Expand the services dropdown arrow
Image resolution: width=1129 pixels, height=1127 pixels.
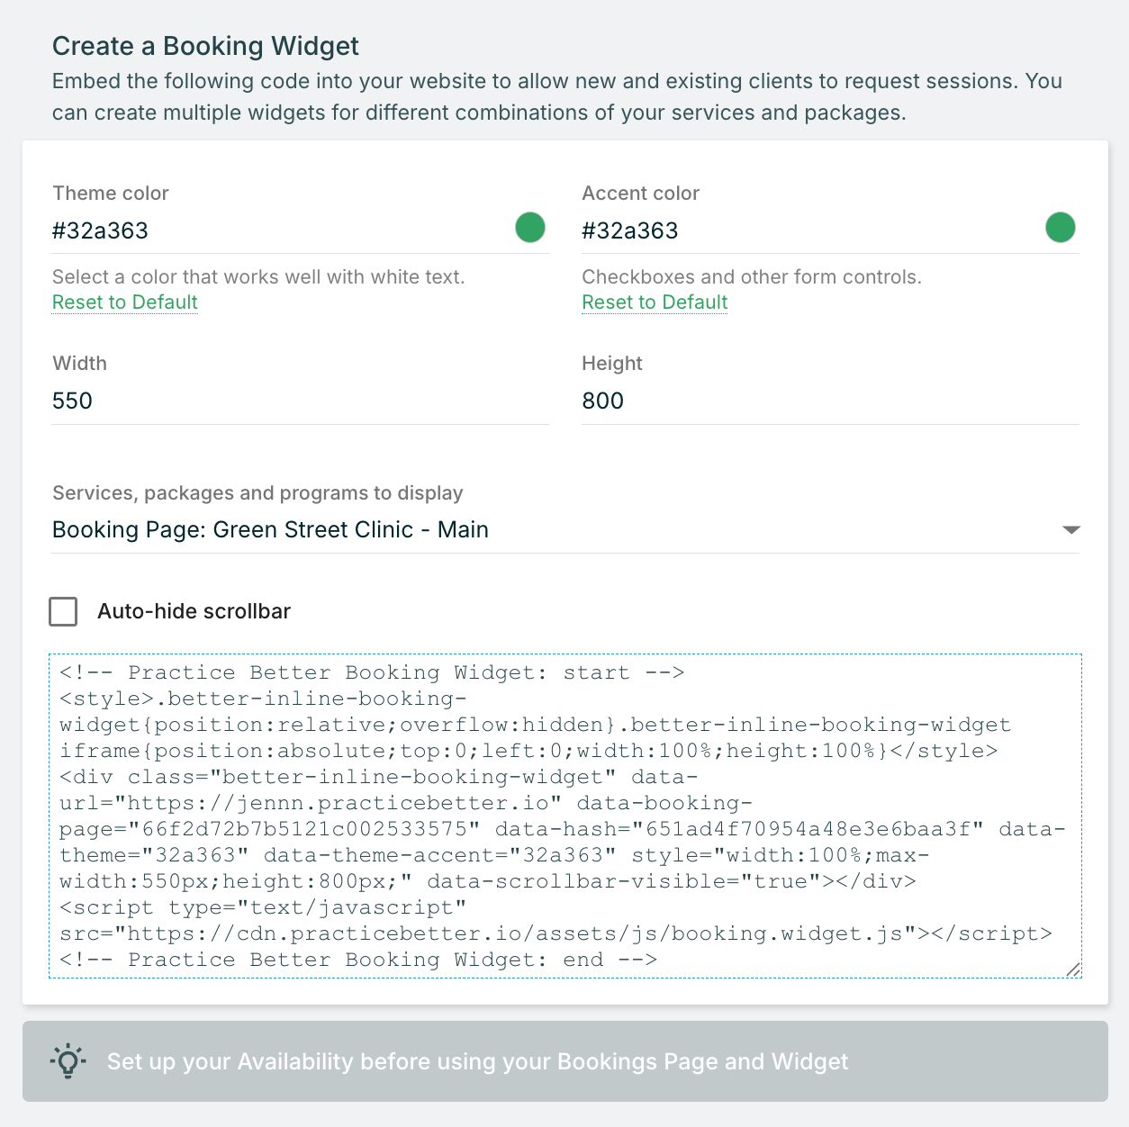[1070, 530]
